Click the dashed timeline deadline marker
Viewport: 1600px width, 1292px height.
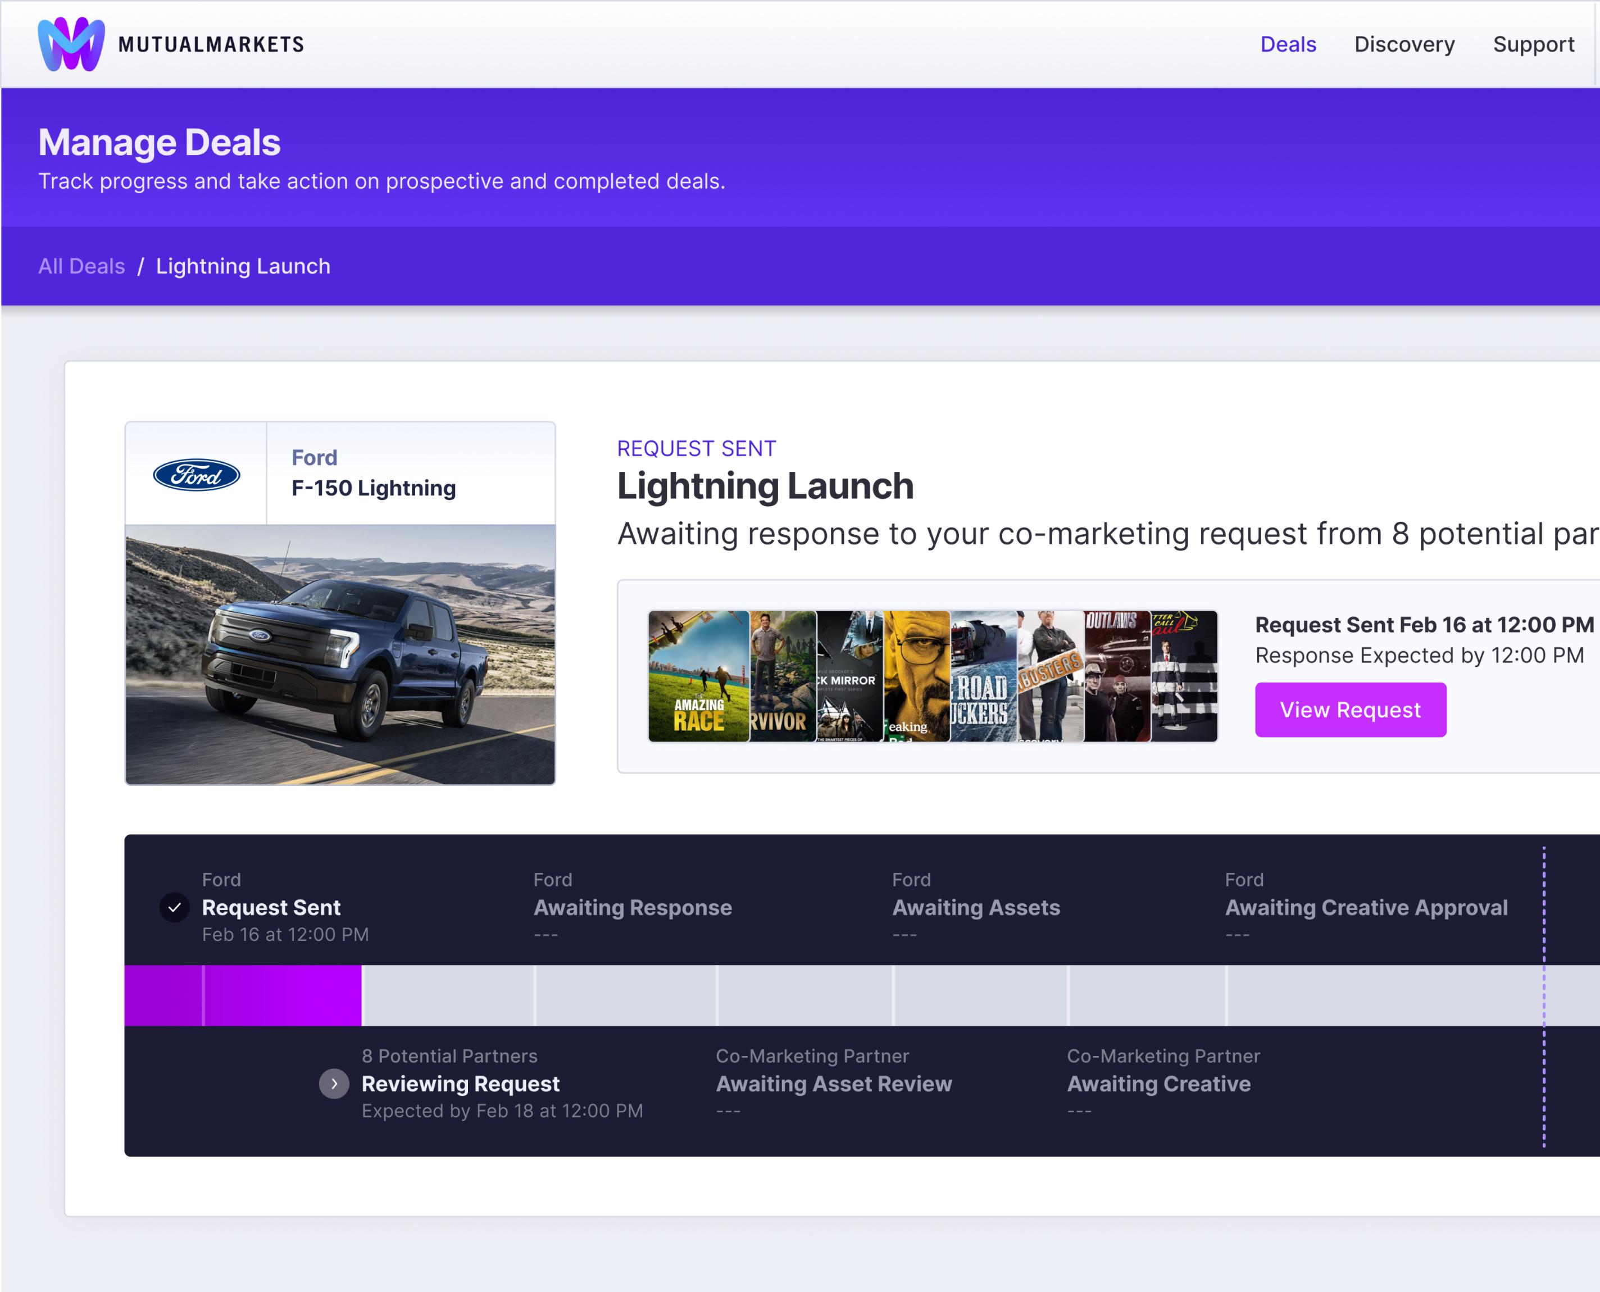click(1544, 996)
